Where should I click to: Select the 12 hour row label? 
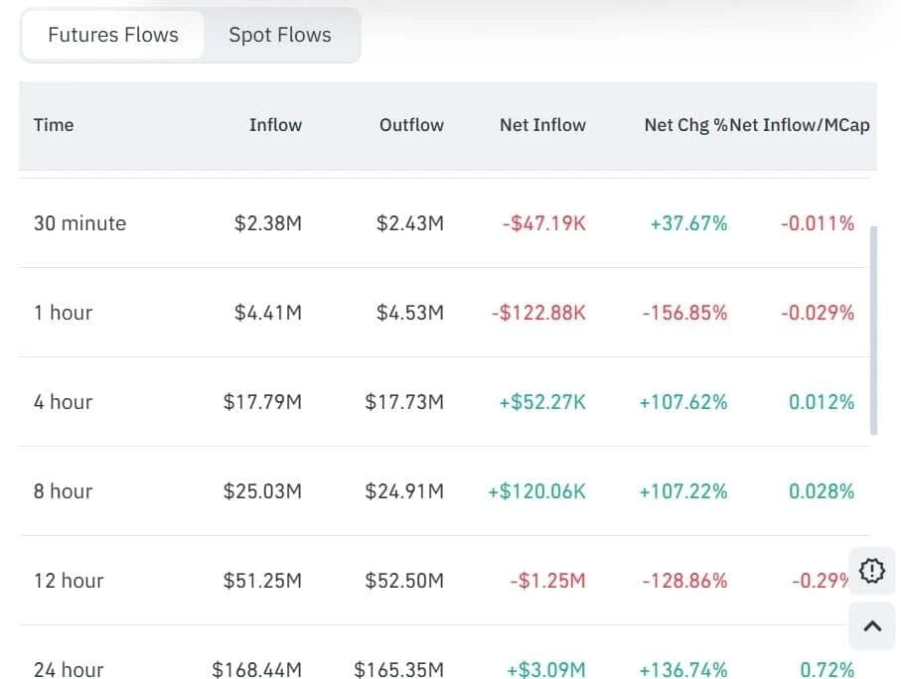(x=69, y=581)
